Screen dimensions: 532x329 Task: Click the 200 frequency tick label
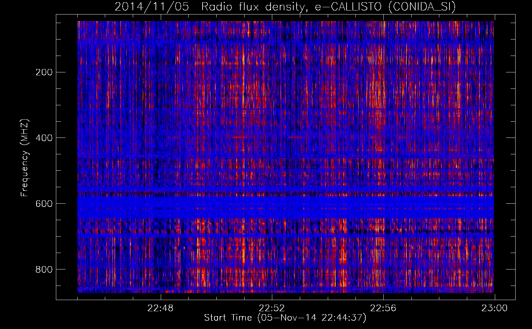44,72
